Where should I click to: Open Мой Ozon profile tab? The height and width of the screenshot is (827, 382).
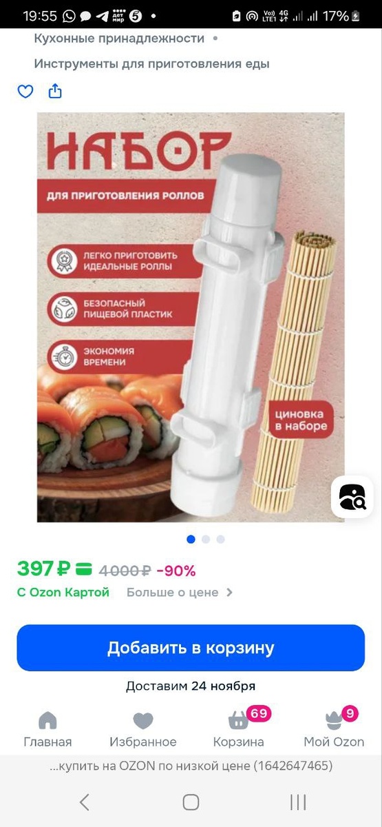click(x=334, y=730)
